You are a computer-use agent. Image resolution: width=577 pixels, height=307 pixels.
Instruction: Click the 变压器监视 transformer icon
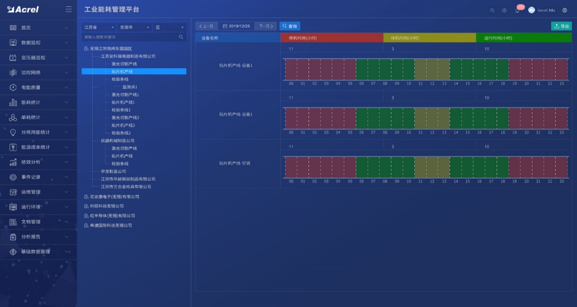pos(13,58)
